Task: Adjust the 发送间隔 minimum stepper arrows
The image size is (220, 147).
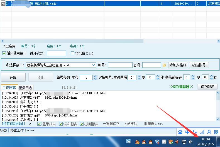Action: (x=139, y=77)
